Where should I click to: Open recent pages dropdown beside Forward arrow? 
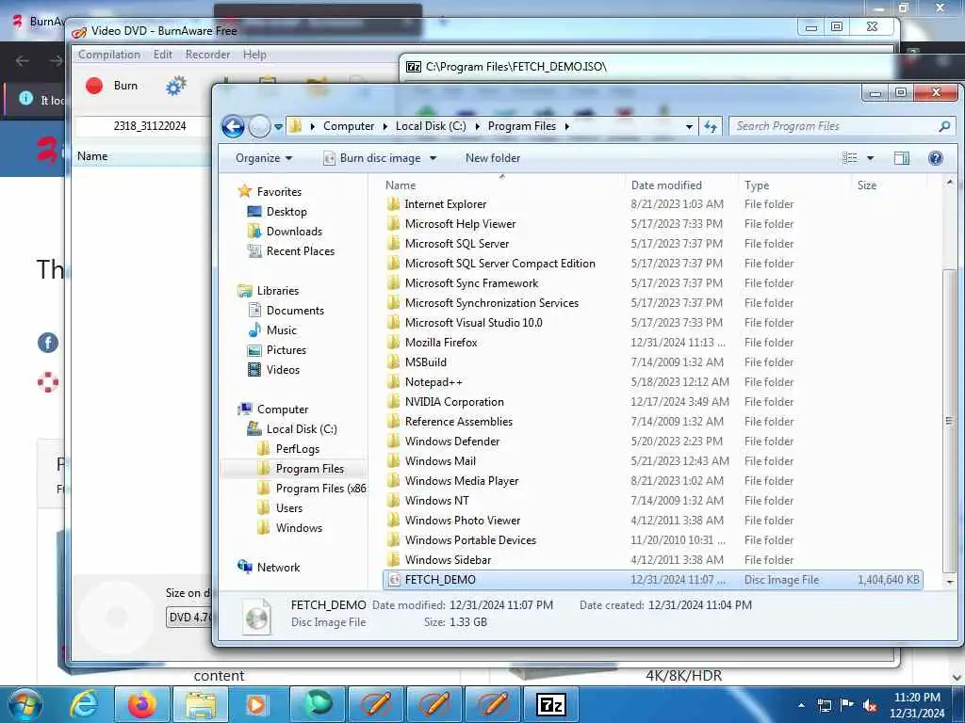coord(278,127)
